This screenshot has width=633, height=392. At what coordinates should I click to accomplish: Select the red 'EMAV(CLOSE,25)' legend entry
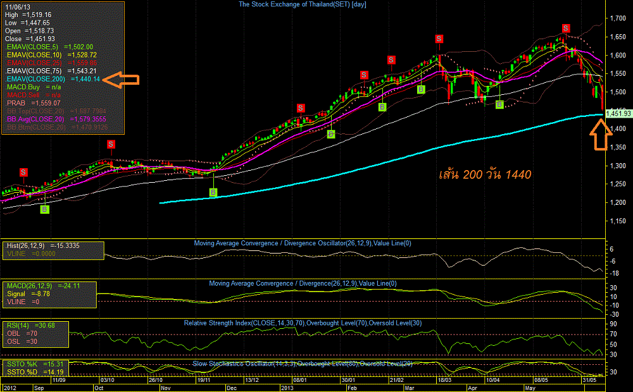pos(52,63)
